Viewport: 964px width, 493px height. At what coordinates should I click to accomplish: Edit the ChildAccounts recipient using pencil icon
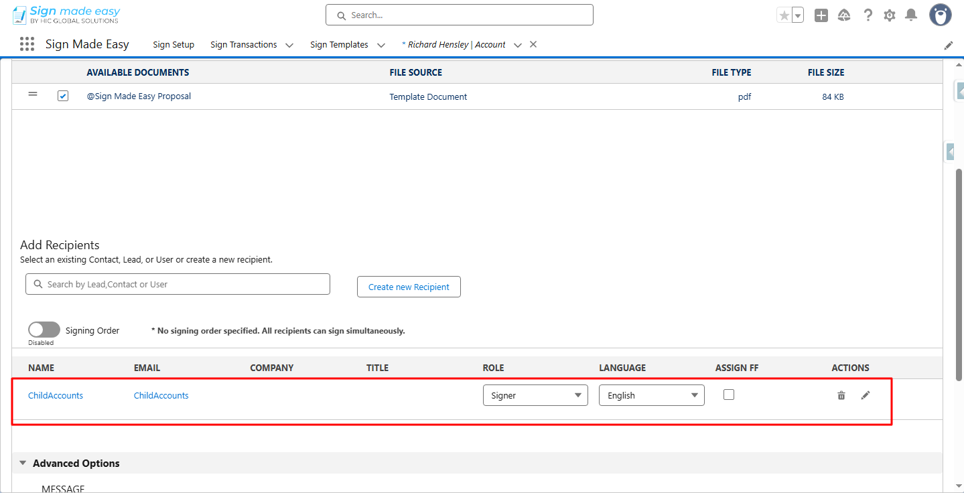[865, 395]
